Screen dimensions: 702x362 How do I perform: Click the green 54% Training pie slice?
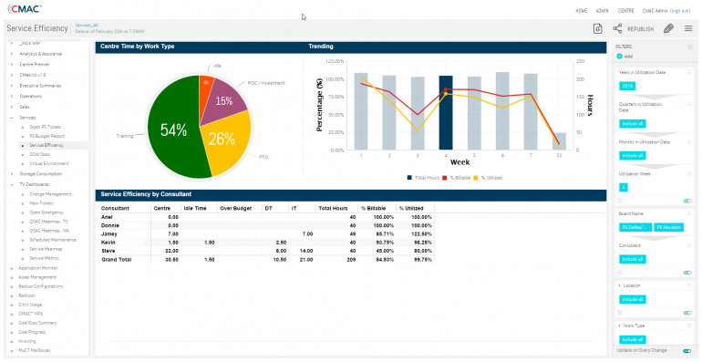pyautogui.click(x=175, y=129)
